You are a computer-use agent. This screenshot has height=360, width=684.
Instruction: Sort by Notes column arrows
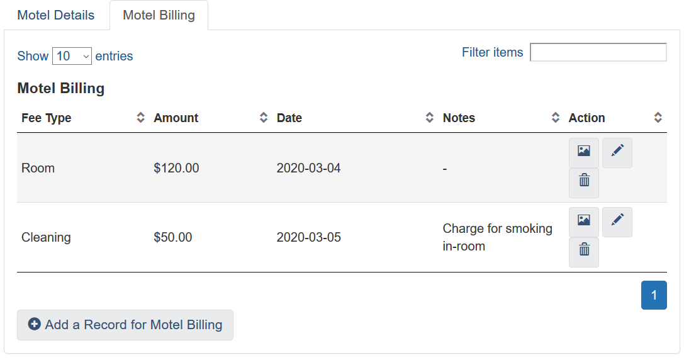click(x=556, y=118)
